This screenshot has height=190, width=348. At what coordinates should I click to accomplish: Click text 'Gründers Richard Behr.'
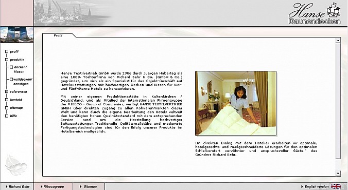click(216, 155)
